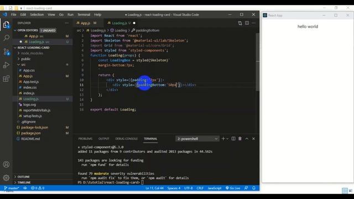Open the Terminal menu
Image resolution: width=354 pixels, height=199 pixels.
click(x=84, y=15)
